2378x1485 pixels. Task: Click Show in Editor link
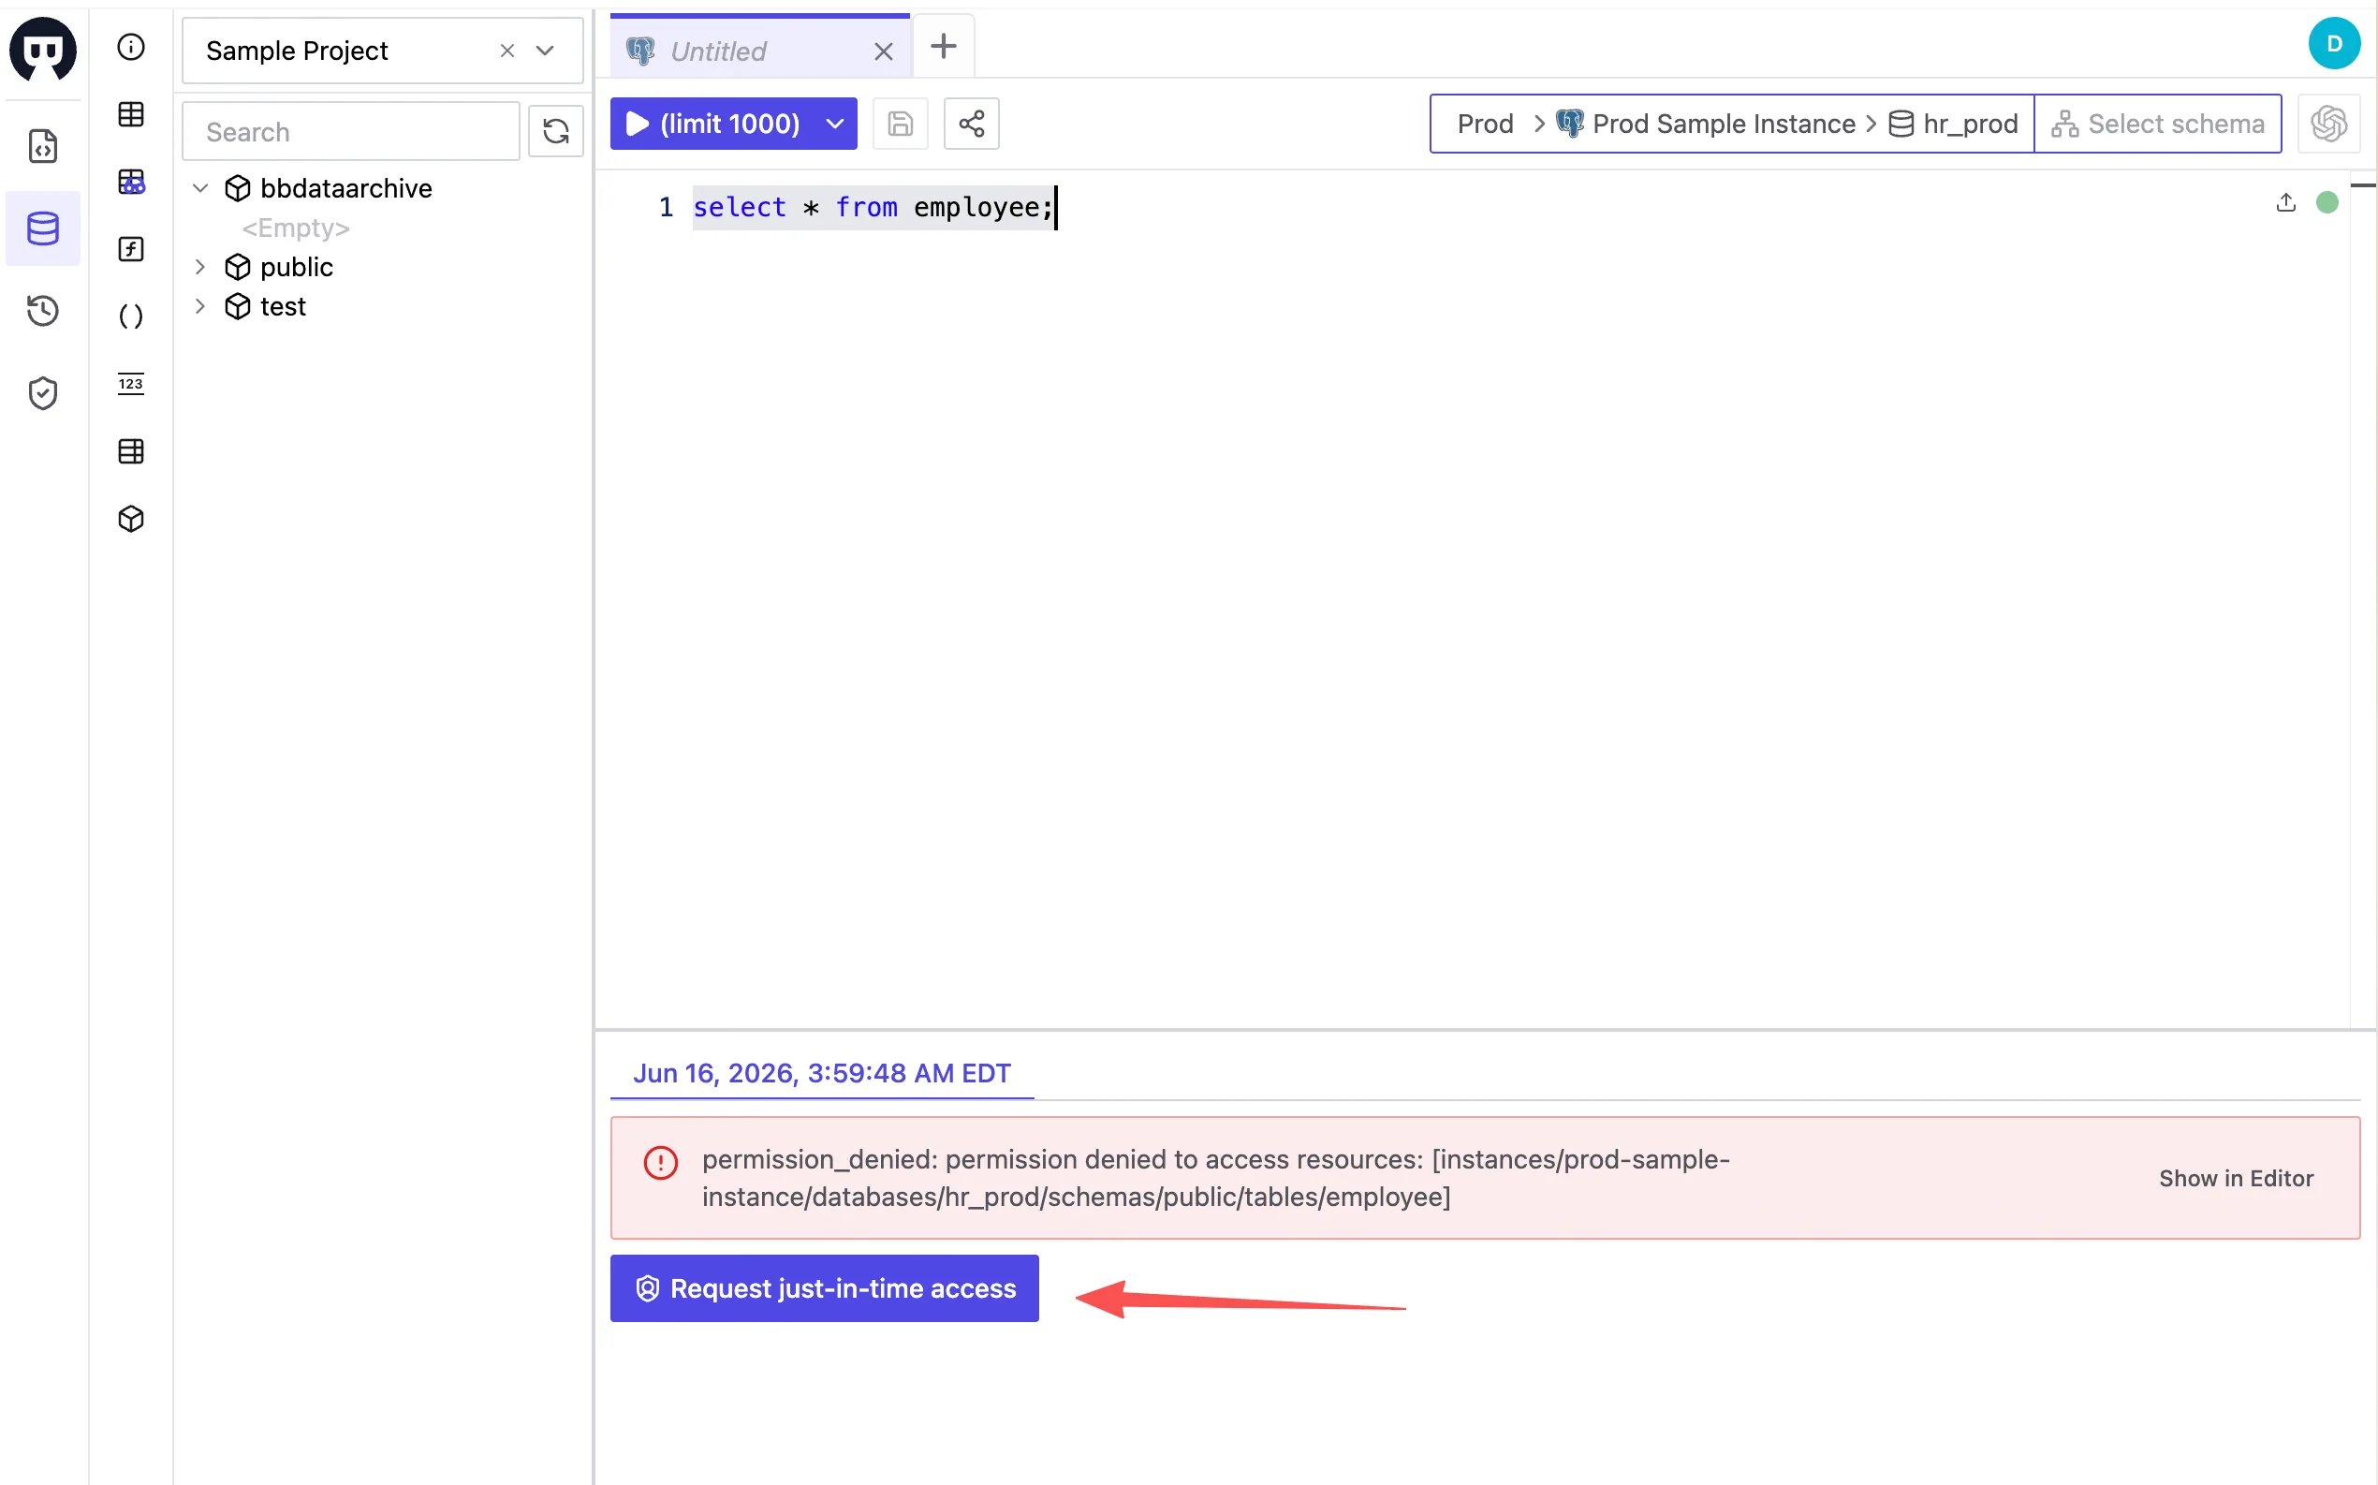2236,1179
